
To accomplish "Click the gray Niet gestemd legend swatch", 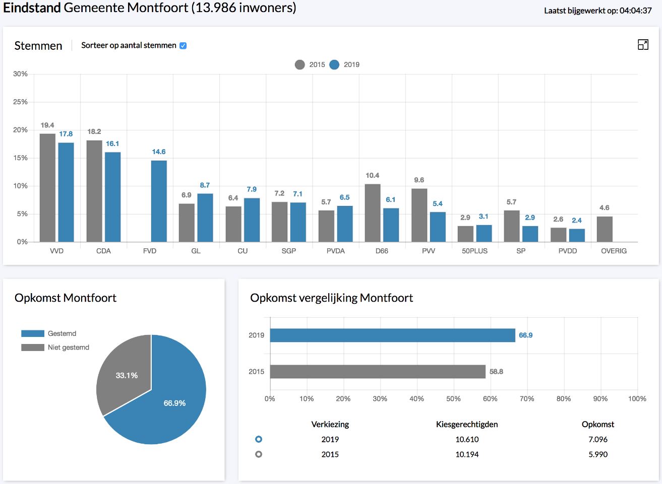I will pyautogui.click(x=33, y=348).
